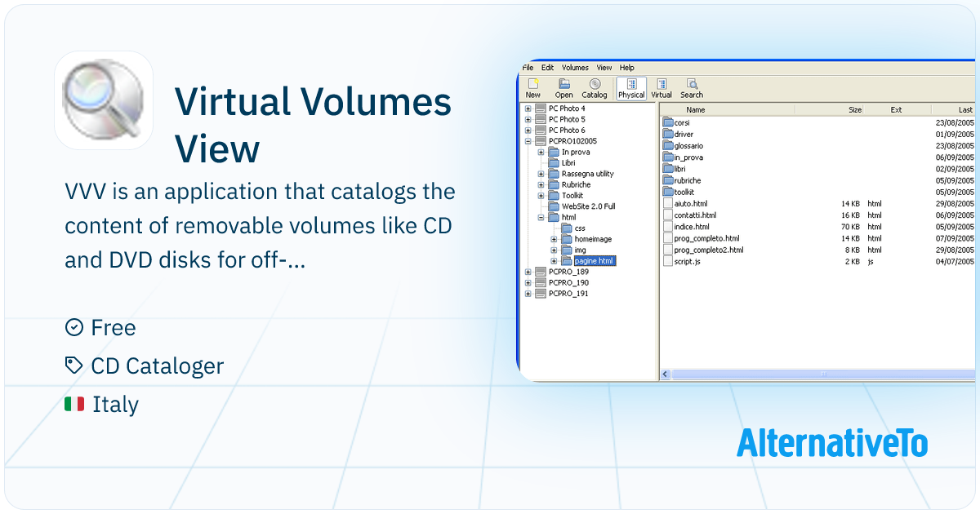Select the PC Photo 5 volume icon
The height and width of the screenshot is (514, 980).
[x=540, y=119]
